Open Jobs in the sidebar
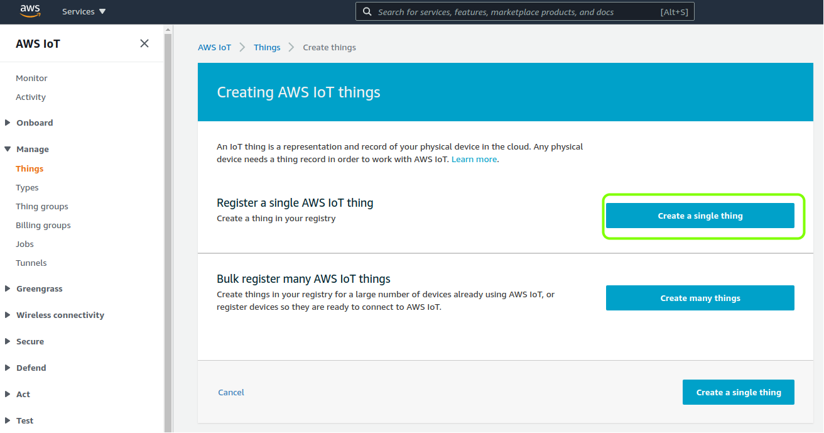The height and width of the screenshot is (433, 824). (x=24, y=244)
